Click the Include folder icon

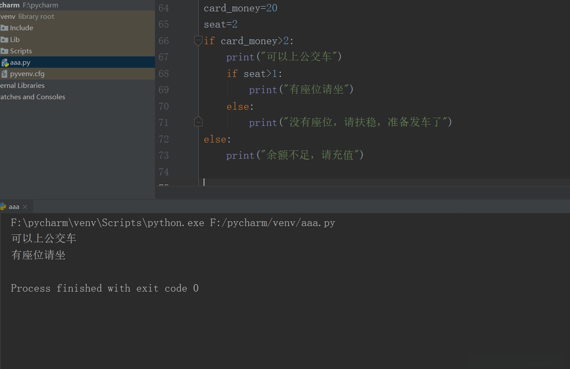click(4, 28)
